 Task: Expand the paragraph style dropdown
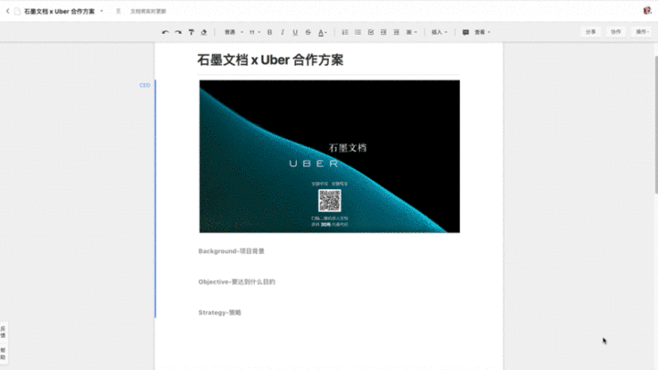point(234,32)
